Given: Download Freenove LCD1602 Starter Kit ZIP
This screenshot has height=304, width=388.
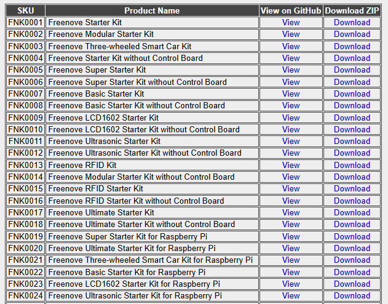Looking at the screenshot, I should 352,118.
